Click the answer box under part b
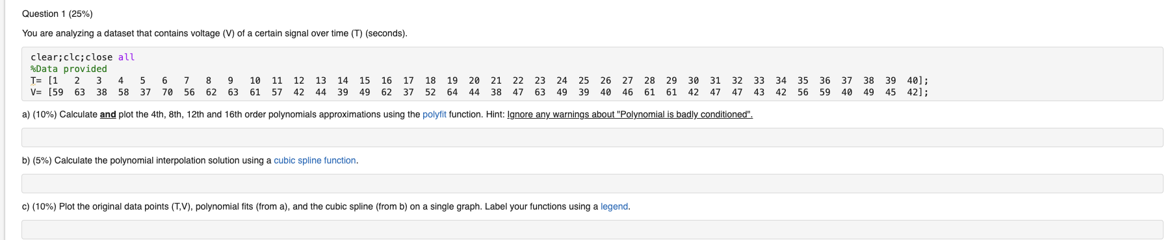 [x=592, y=184]
